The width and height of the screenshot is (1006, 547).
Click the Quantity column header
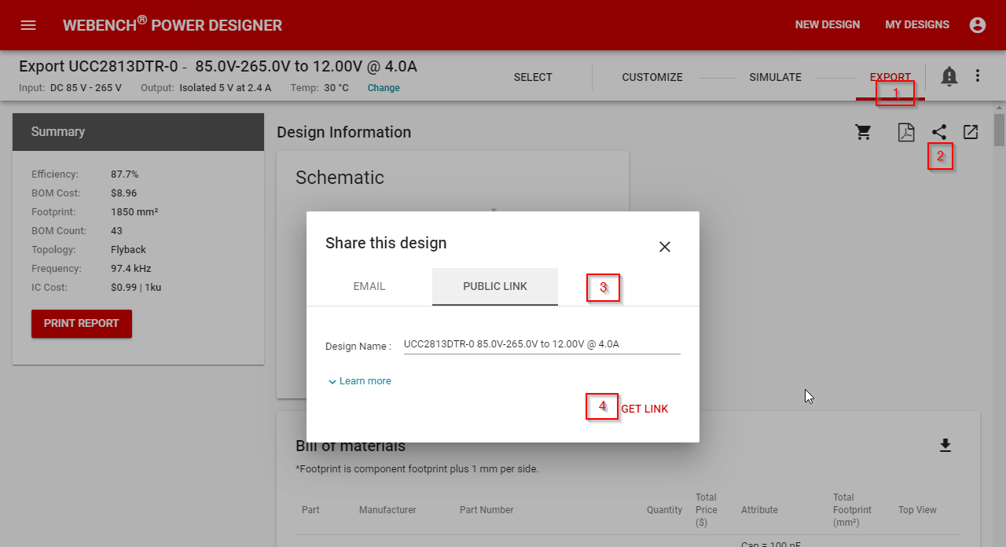[x=665, y=510]
